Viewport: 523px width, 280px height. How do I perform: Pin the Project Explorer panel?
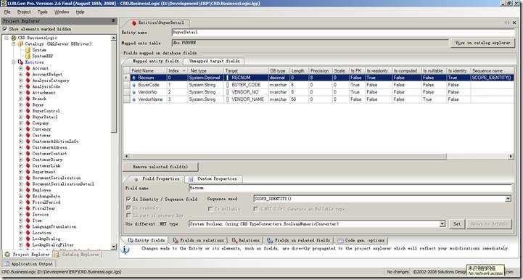point(114,21)
